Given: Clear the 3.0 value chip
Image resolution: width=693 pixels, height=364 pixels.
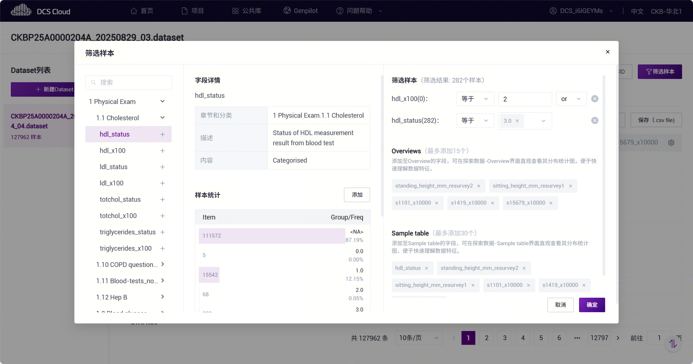Looking at the screenshot, I should (x=517, y=121).
